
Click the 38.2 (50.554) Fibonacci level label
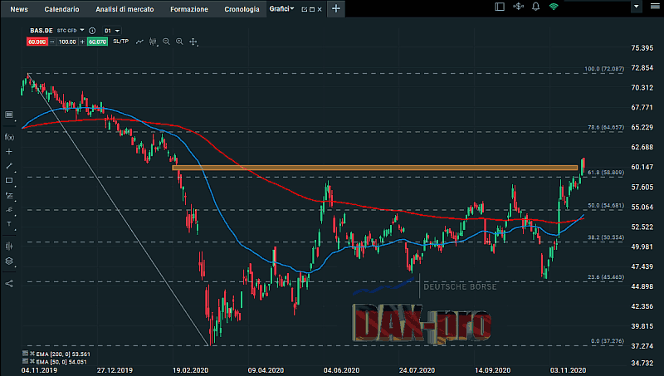(x=606, y=237)
